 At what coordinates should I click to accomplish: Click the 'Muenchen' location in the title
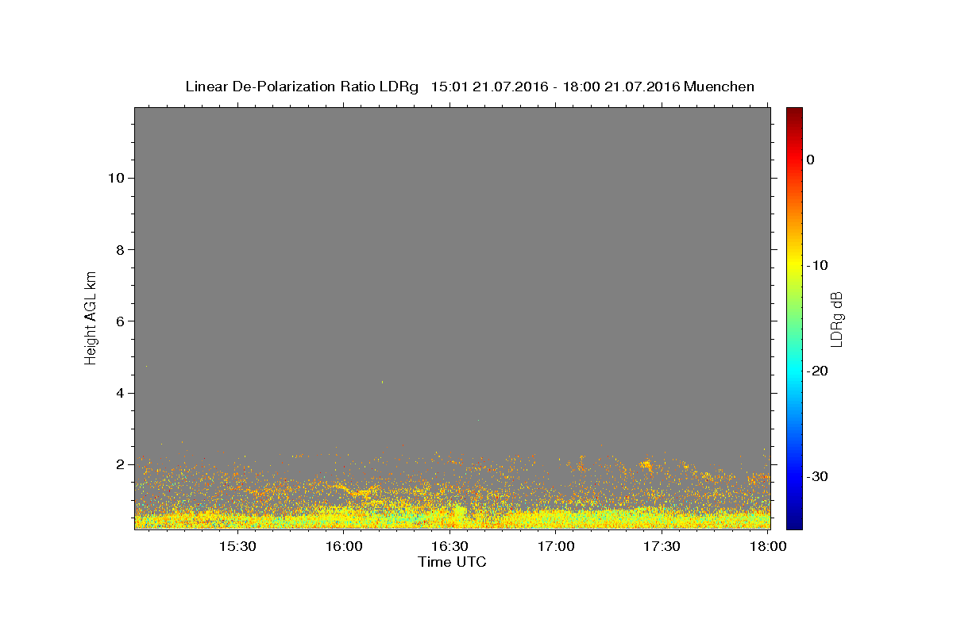pyautogui.click(x=720, y=87)
